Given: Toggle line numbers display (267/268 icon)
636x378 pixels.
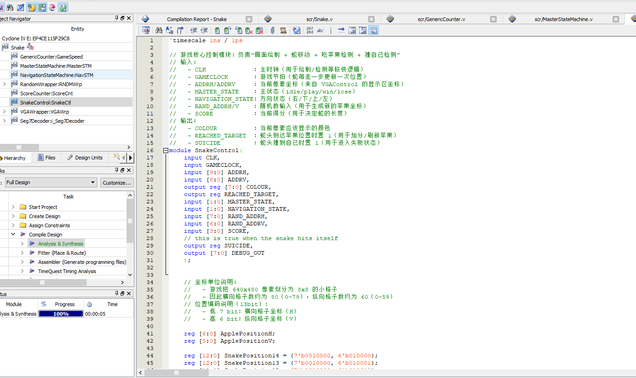Looking at the screenshot, I should point(310,30).
